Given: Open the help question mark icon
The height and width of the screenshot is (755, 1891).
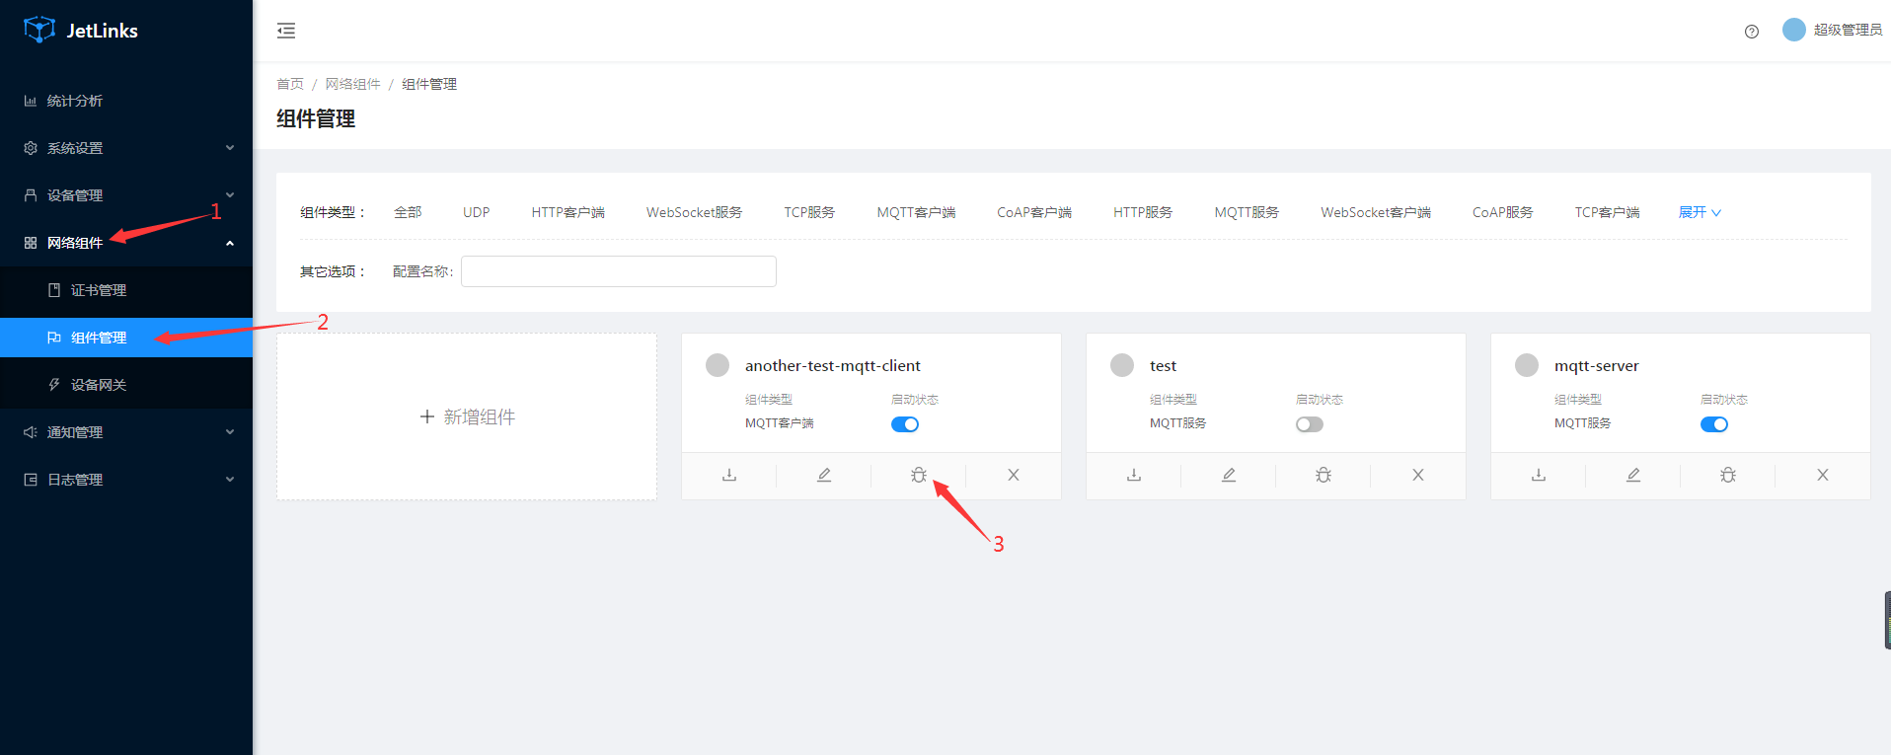Looking at the screenshot, I should click(1751, 32).
